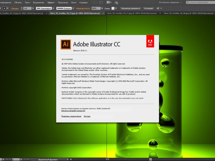Click the Выделенный фрагмент status text

(48, 160)
